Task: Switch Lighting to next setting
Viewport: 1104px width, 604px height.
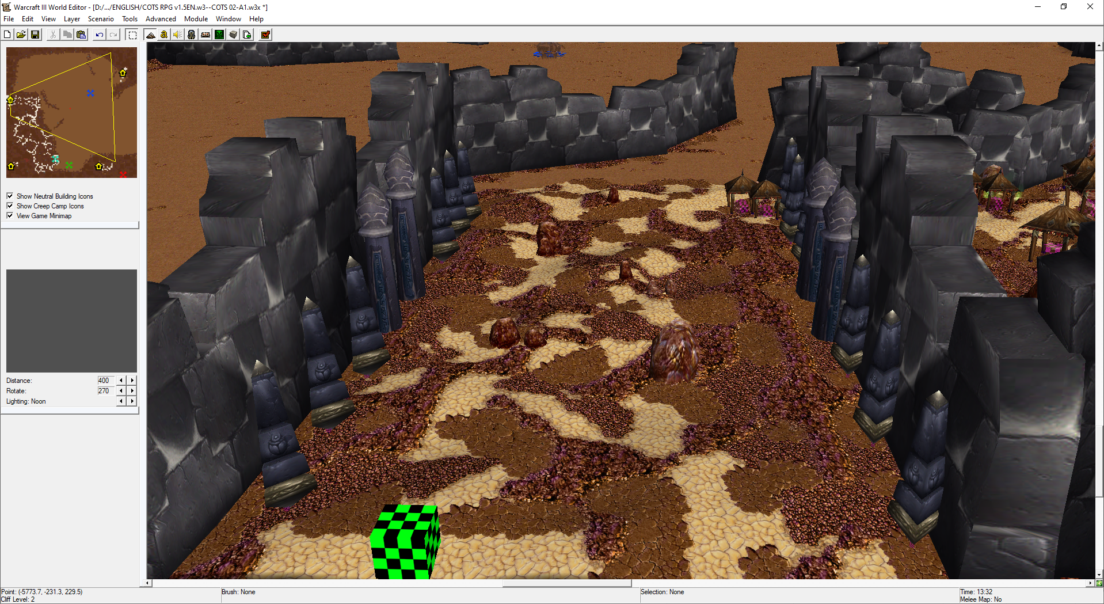Action: click(132, 401)
